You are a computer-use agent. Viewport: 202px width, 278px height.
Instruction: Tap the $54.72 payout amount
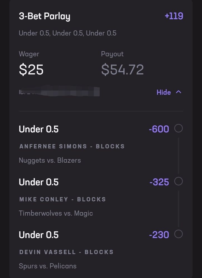122,69
